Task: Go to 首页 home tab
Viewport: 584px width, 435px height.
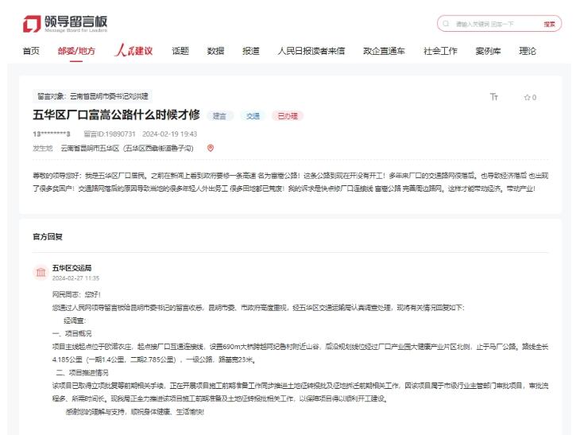Action: 31,51
